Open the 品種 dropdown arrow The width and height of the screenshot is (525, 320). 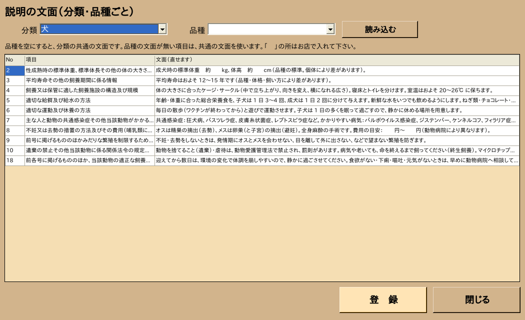click(330, 29)
